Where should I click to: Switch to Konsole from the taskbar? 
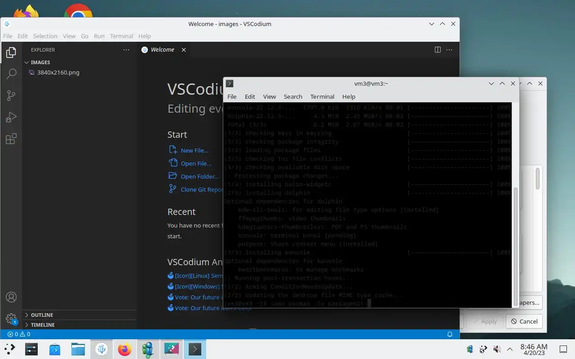[x=195, y=349]
